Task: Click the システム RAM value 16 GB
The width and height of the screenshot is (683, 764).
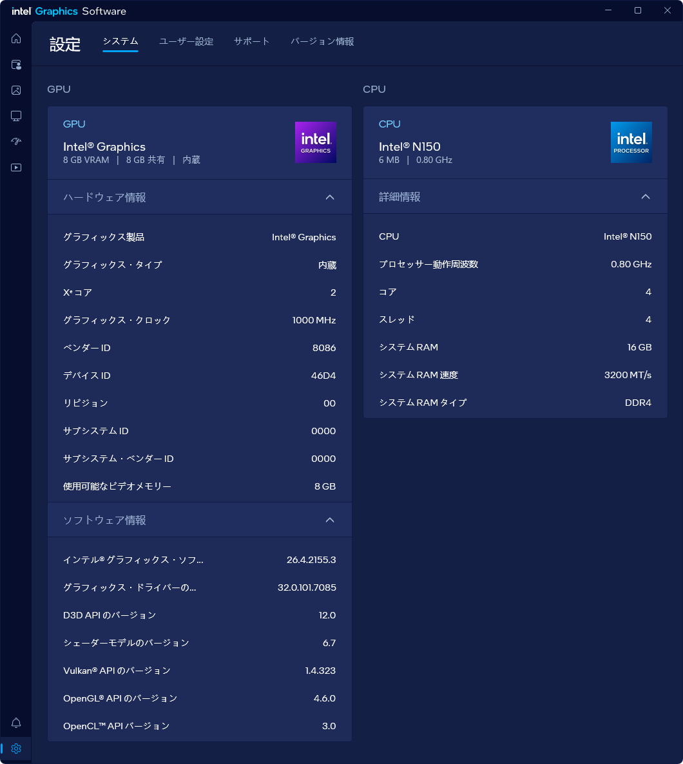Action: click(x=639, y=347)
